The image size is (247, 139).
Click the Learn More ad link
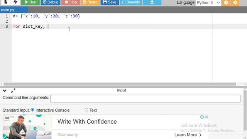pos(188,135)
